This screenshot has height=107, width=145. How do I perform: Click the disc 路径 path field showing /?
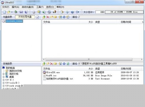[111, 17]
